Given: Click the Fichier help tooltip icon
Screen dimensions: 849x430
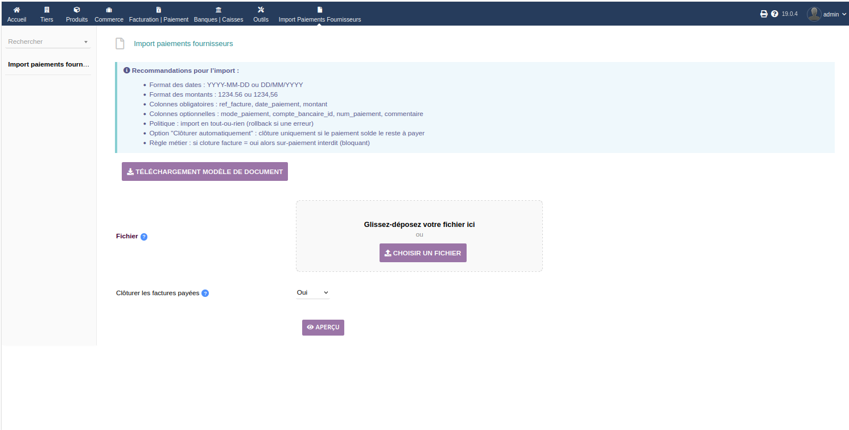Looking at the screenshot, I should (x=144, y=237).
